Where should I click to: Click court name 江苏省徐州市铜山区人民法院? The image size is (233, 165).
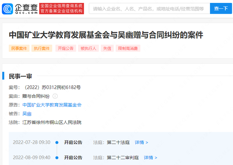[x=52, y=122]
